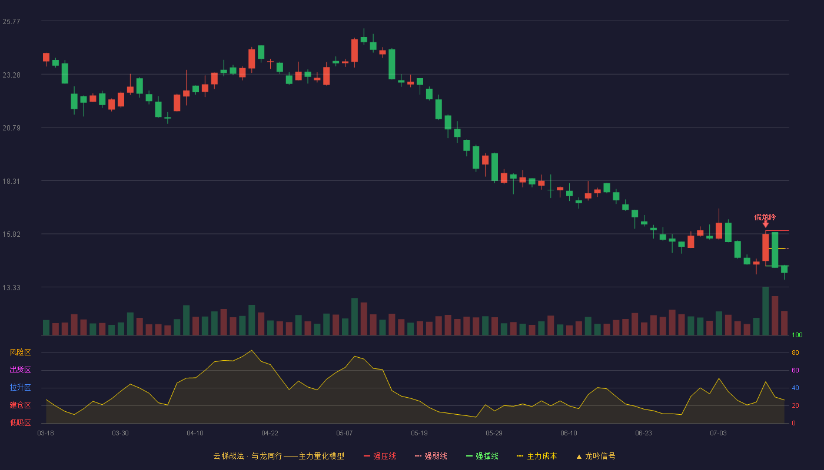This screenshot has width=824, height=470.
Task: Click the tallest green volume bar
Action: tap(765, 311)
